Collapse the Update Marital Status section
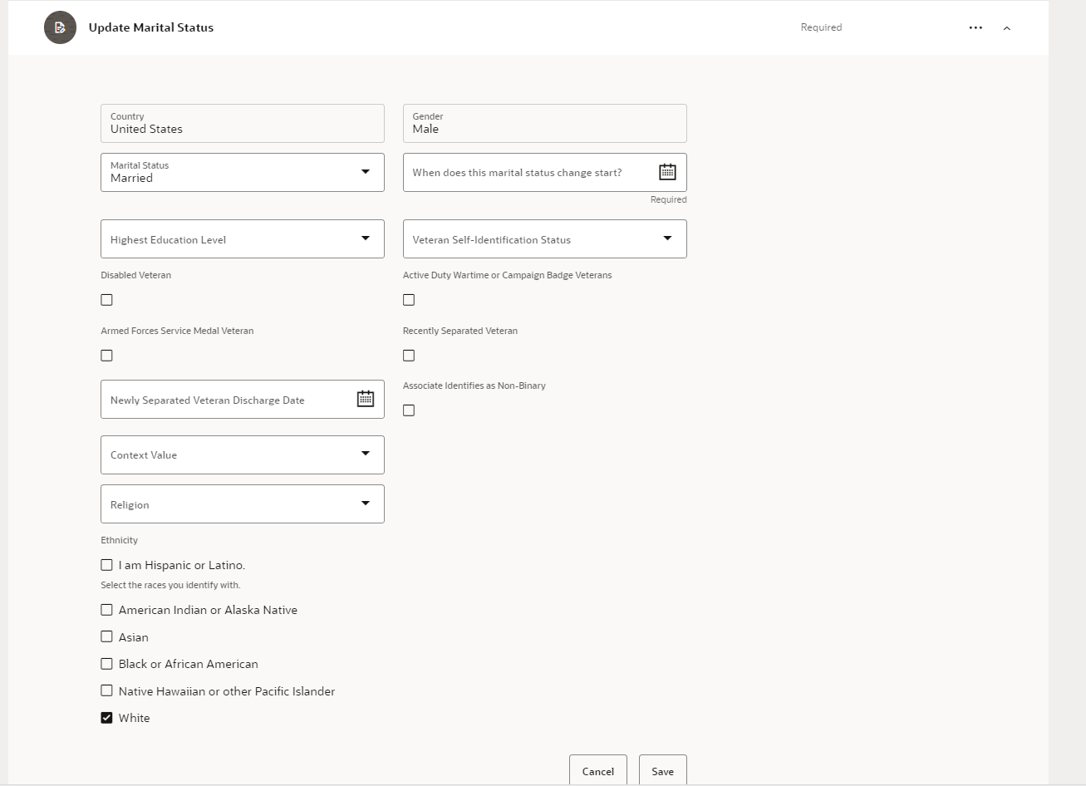The image size is (1086, 786). (1007, 28)
